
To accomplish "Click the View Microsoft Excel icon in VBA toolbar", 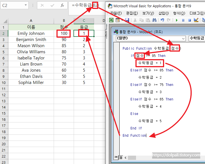I will (x=111, y=20).
